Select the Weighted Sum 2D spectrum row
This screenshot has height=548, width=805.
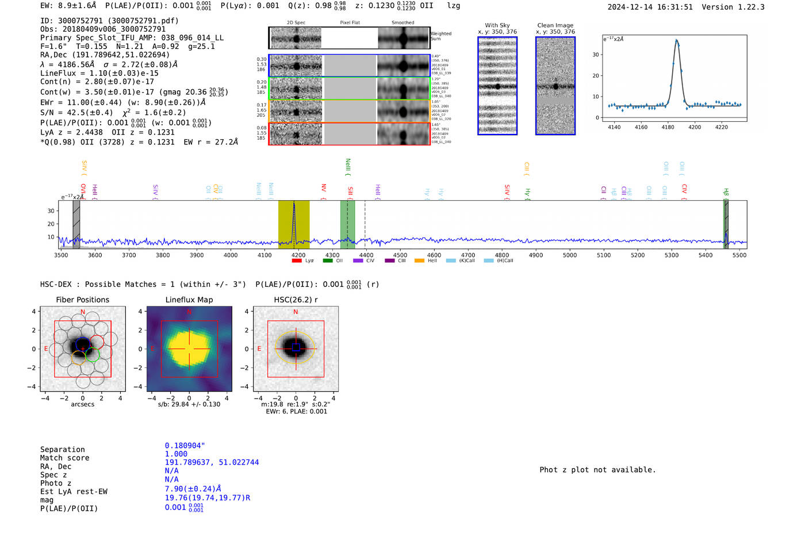tap(349, 38)
